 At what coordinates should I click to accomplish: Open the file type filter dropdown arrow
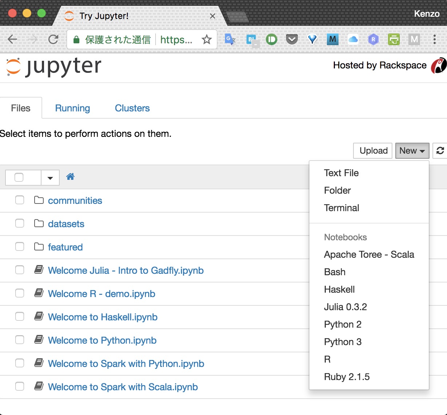pos(50,178)
